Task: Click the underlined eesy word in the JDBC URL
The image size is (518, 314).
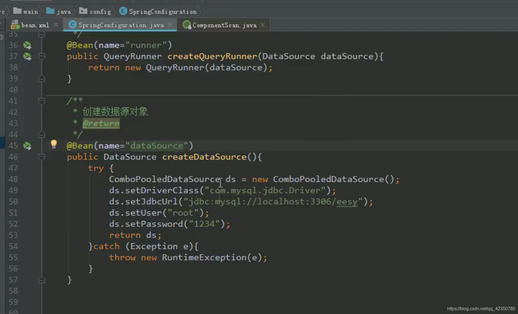Action: click(x=347, y=202)
